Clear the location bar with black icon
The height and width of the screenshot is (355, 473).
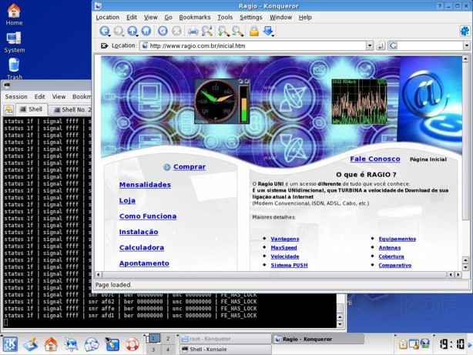point(104,45)
